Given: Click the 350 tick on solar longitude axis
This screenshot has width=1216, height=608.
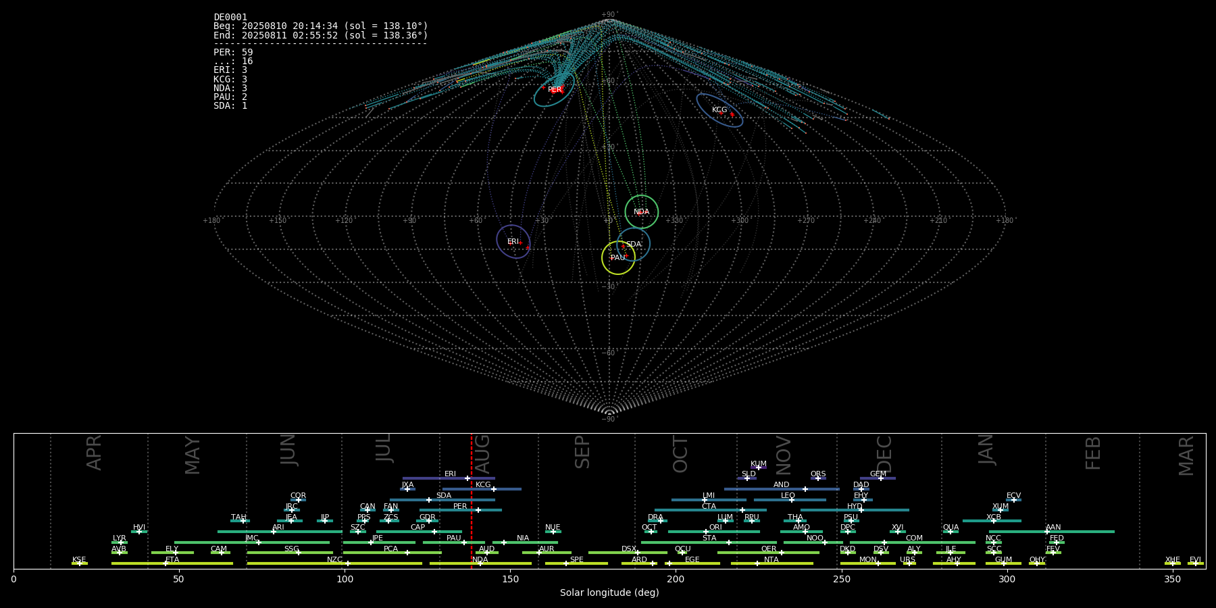Looking at the screenshot, I should [x=1172, y=579].
